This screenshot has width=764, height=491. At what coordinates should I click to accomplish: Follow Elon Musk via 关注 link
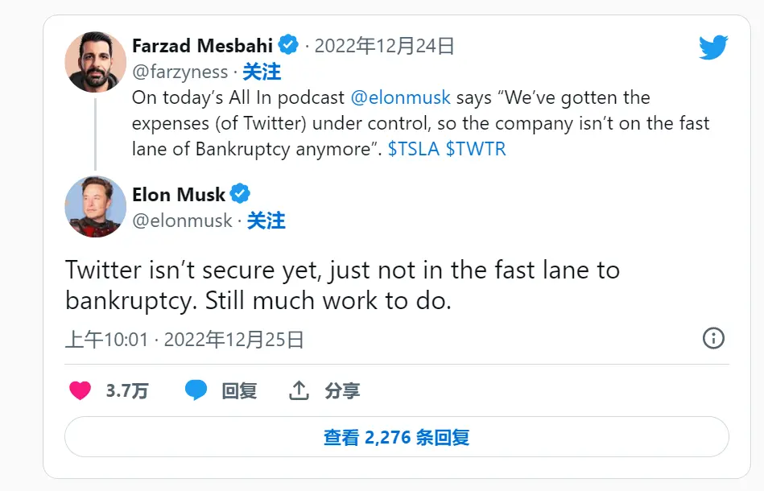point(266,221)
